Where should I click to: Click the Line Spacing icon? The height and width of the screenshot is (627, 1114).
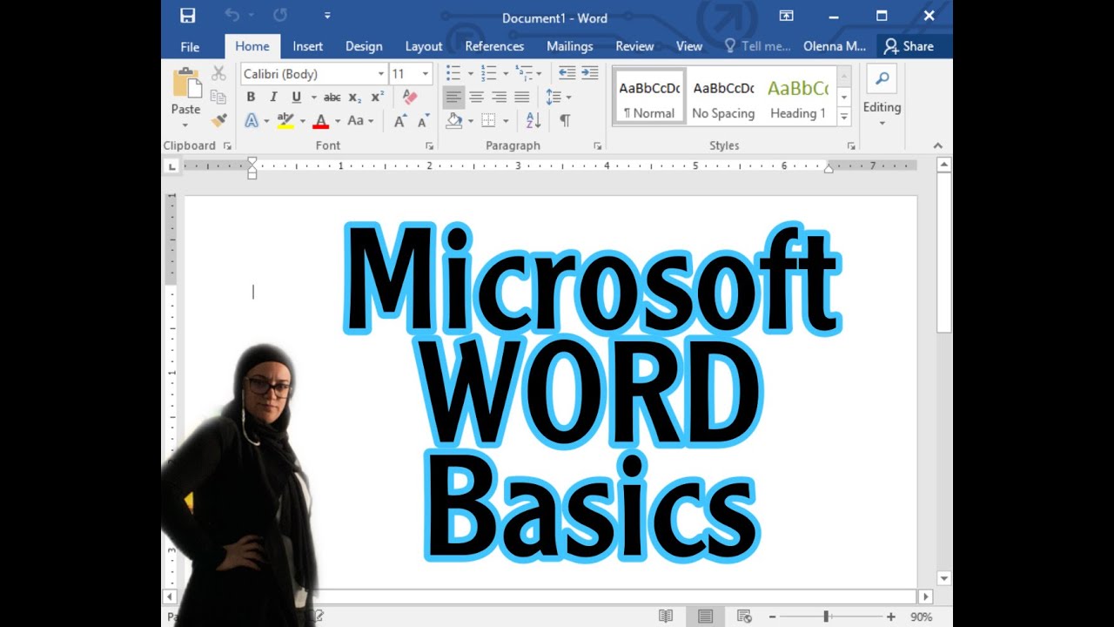pos(553,97)
